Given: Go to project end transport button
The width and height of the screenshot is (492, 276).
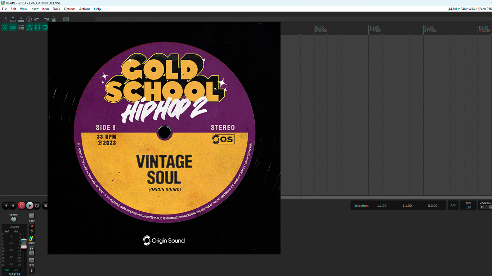Looking at the screenshot, I should click(x=13, y=206).
